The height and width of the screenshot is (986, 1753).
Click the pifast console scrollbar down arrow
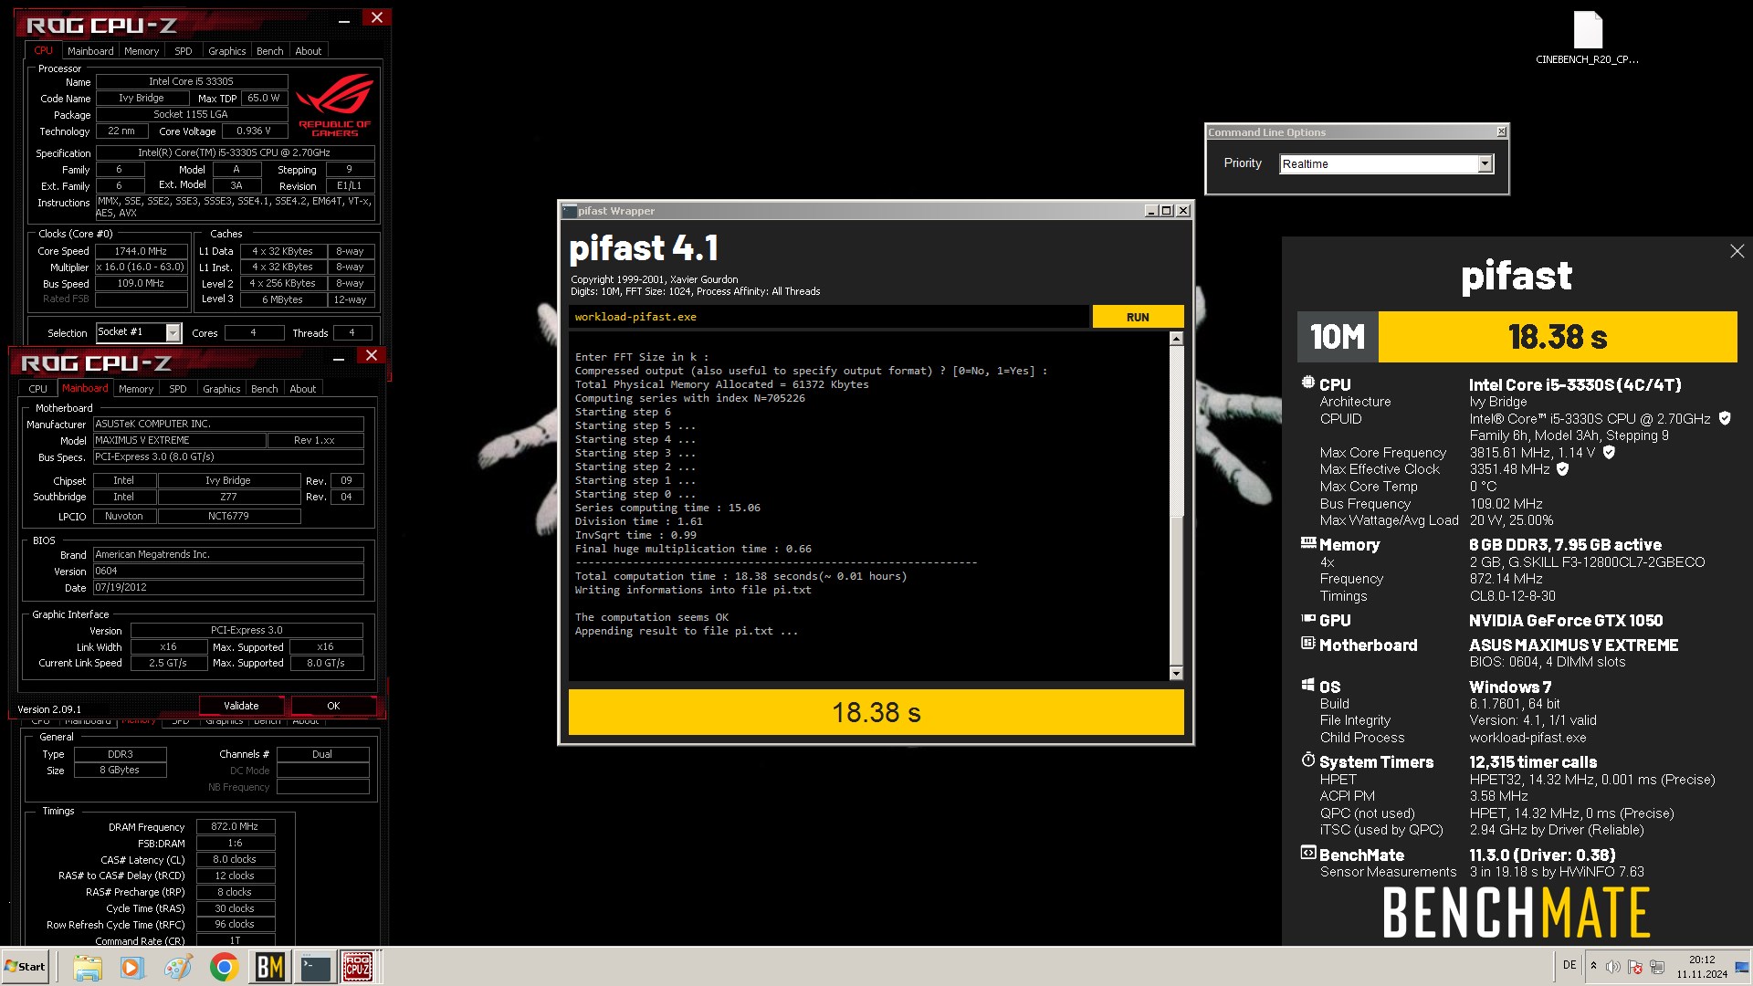click(1176, 673)
